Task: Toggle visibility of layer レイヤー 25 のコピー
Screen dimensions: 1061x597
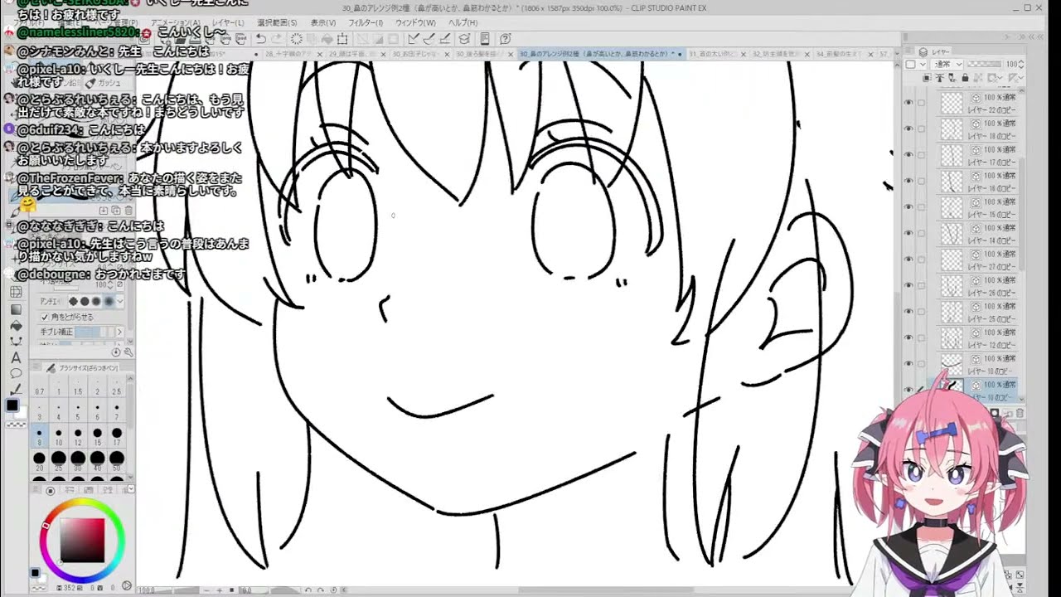Action: click(x=908, y=311)
